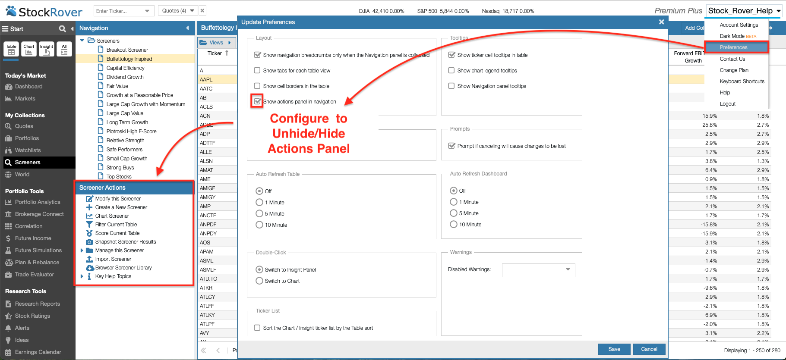Select 10 Minute for Auto Refresh Dashboard

pos(454,224)
